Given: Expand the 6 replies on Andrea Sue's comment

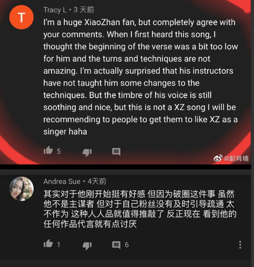Looking at the screenshot, I should coord(127,245).
